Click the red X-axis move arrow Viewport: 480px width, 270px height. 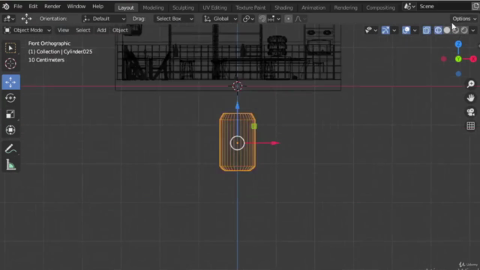pos(275,143)
